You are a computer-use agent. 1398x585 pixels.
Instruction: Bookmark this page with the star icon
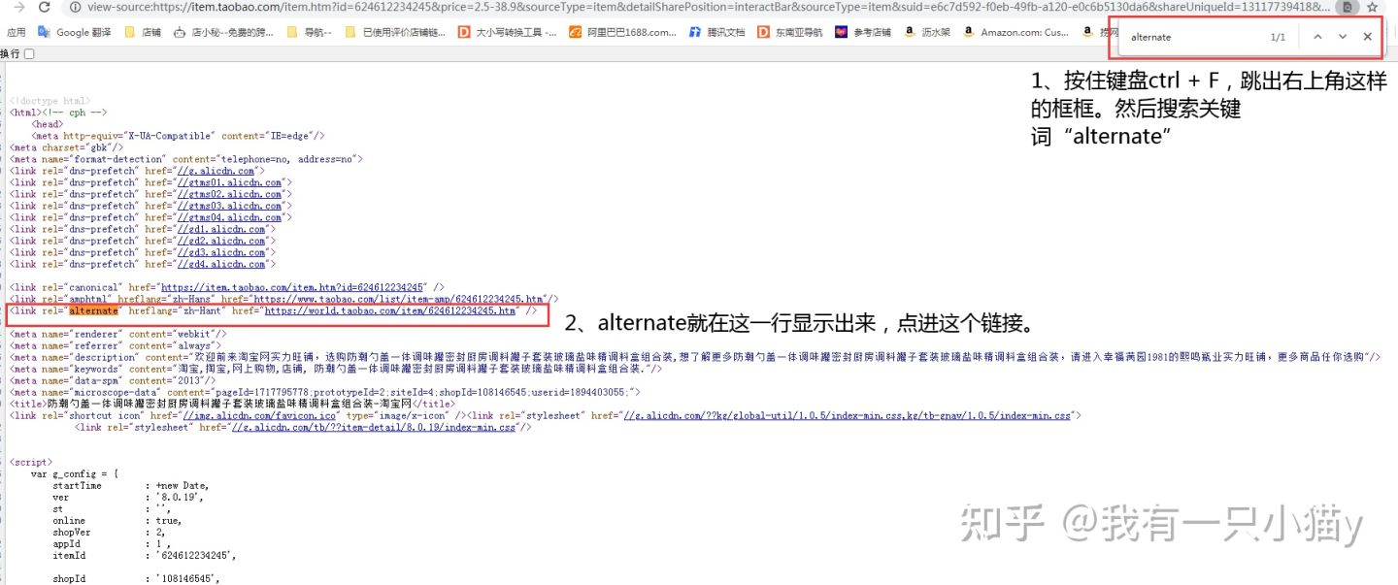tap(1373, 7)
